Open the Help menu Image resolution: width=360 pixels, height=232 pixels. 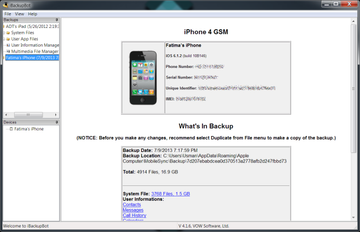coord(33,14)
